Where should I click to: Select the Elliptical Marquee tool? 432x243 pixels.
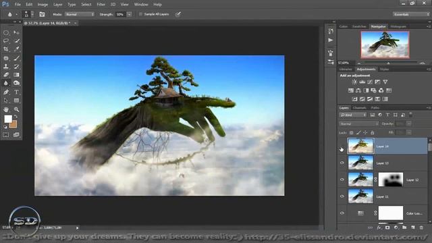[x=6, y=33]
